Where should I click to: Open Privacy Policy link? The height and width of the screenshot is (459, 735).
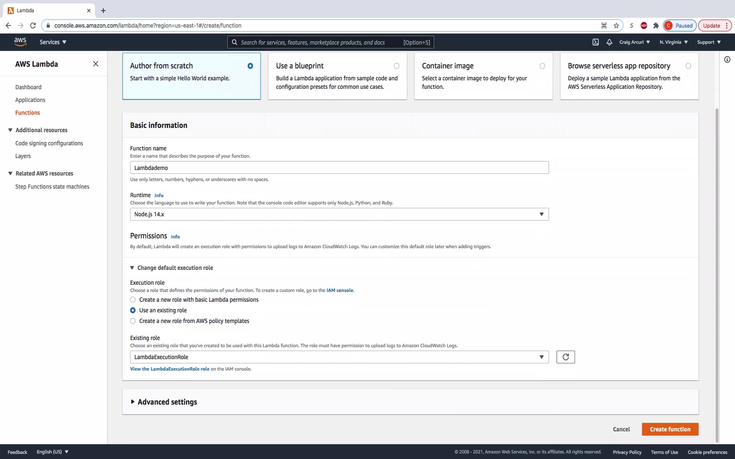[x=627, y=452]
